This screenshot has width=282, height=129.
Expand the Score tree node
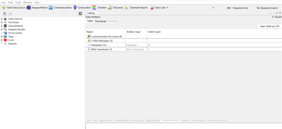pos(2,40)
